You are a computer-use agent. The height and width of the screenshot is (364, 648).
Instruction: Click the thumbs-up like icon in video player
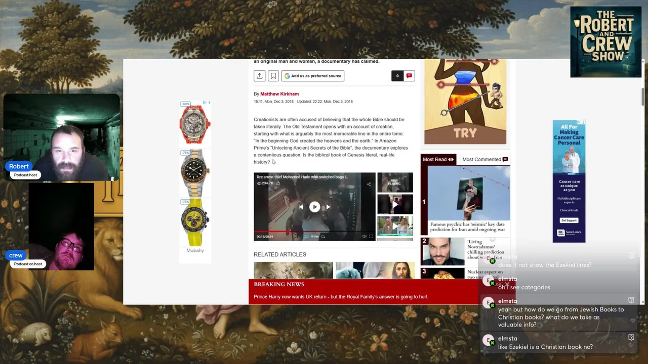point(278,183)
